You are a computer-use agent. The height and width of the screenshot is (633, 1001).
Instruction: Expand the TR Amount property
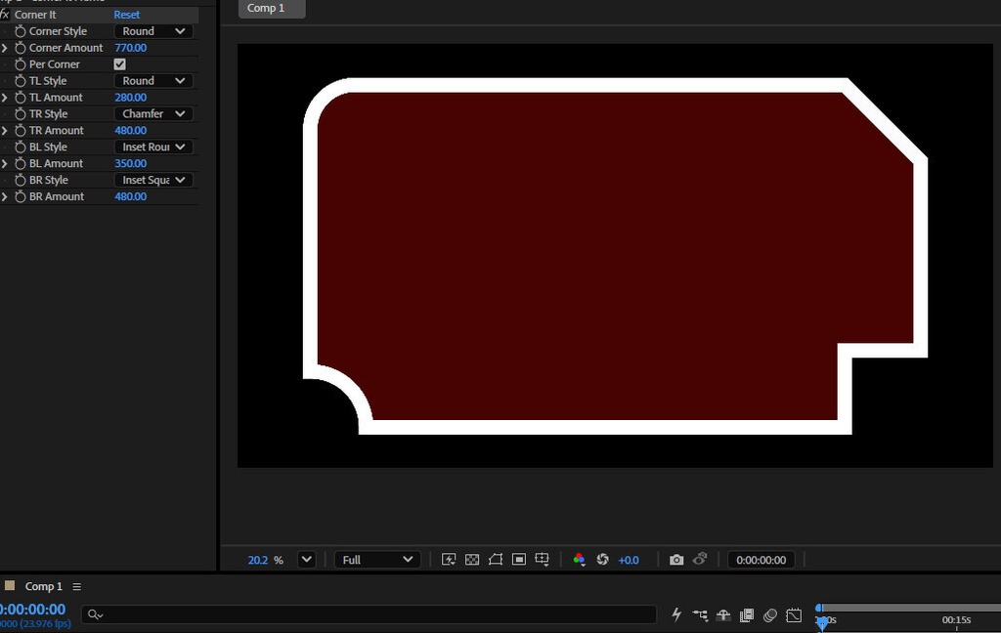click(5, 131)
